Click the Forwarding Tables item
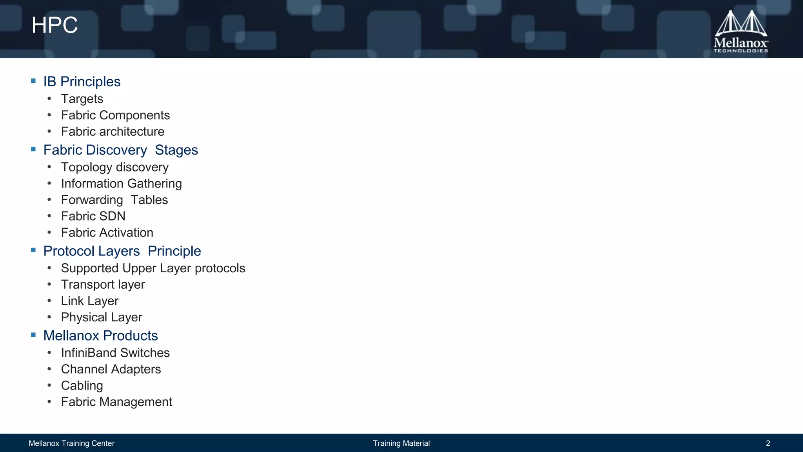This screenshot has width=803, height=452. point(114,200)
